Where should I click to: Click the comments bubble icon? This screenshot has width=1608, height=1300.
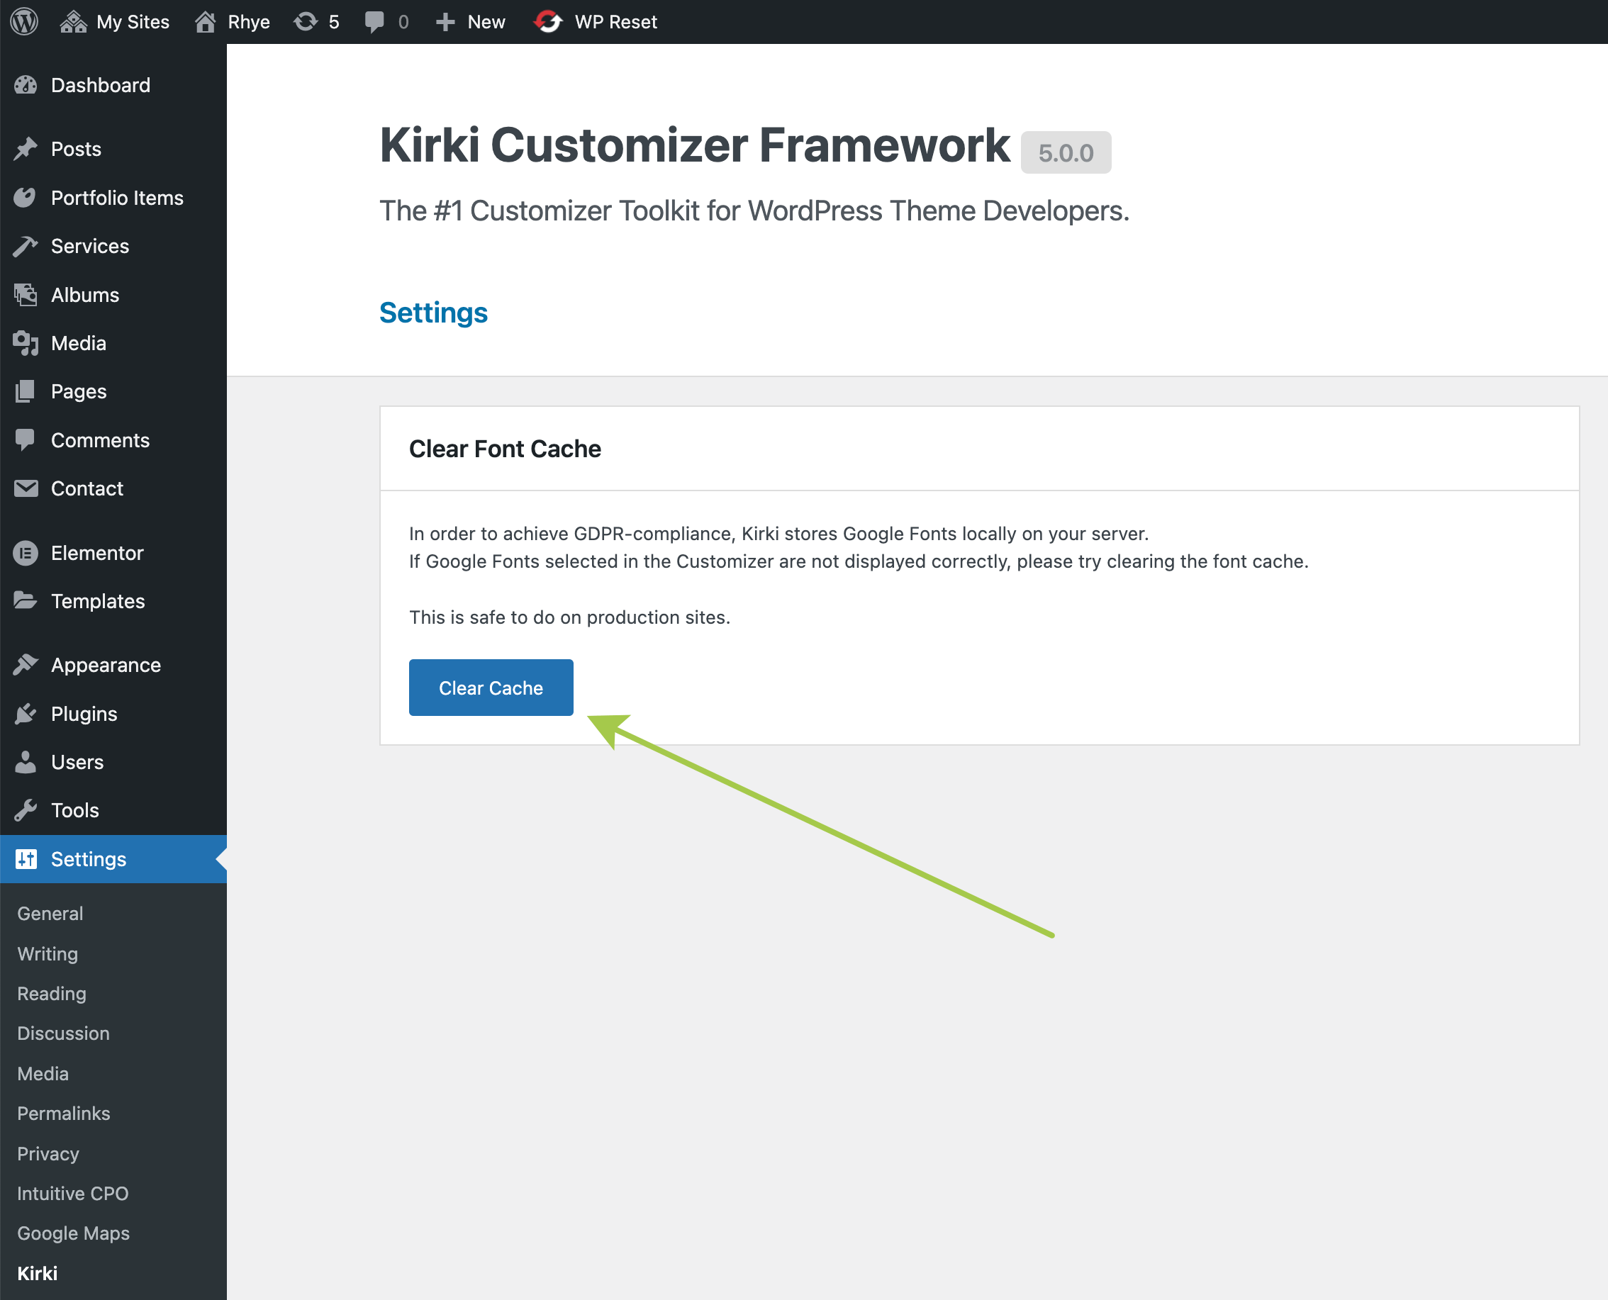coord(374,22)
